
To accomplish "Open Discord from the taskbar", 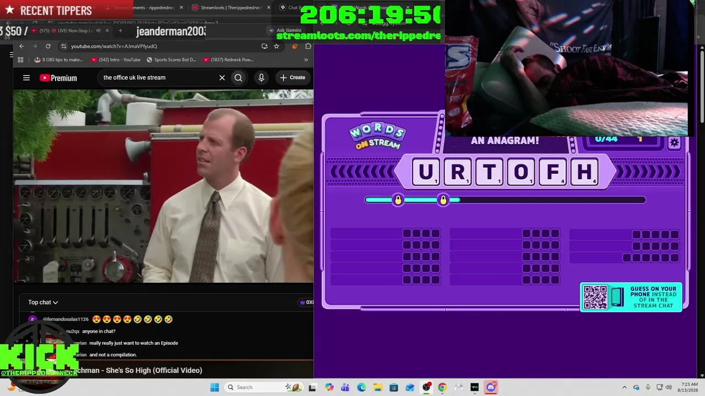I will (491, 387).
